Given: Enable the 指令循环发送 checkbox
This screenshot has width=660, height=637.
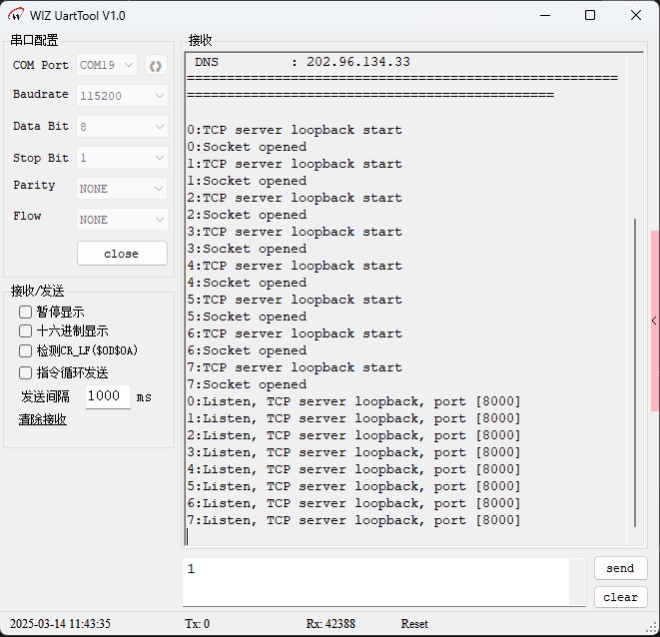Looking at the screenshot, I should tap(26, 372).
